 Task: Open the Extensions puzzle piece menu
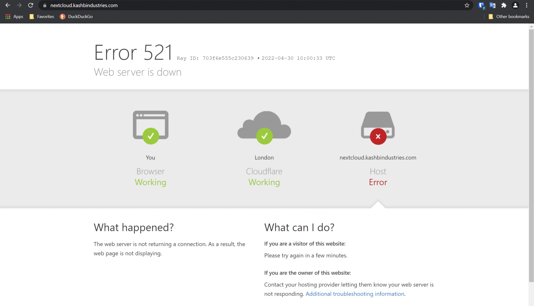504,5
